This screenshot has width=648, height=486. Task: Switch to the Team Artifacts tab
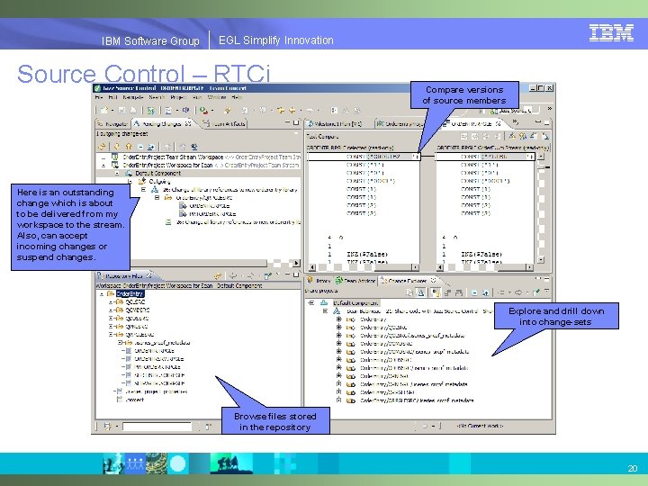coord(224,123)
